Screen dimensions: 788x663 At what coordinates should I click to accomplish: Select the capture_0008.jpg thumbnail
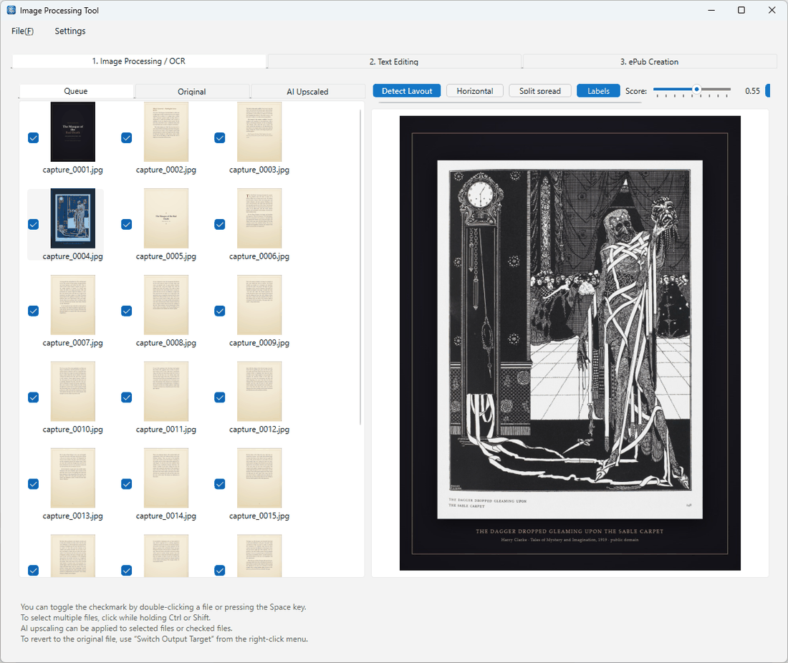click(166, 305)
